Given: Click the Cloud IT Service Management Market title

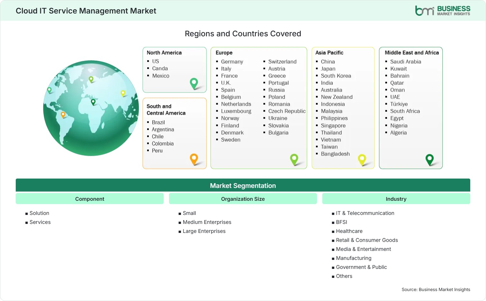Looking at the screenshot, I should 86,11.
